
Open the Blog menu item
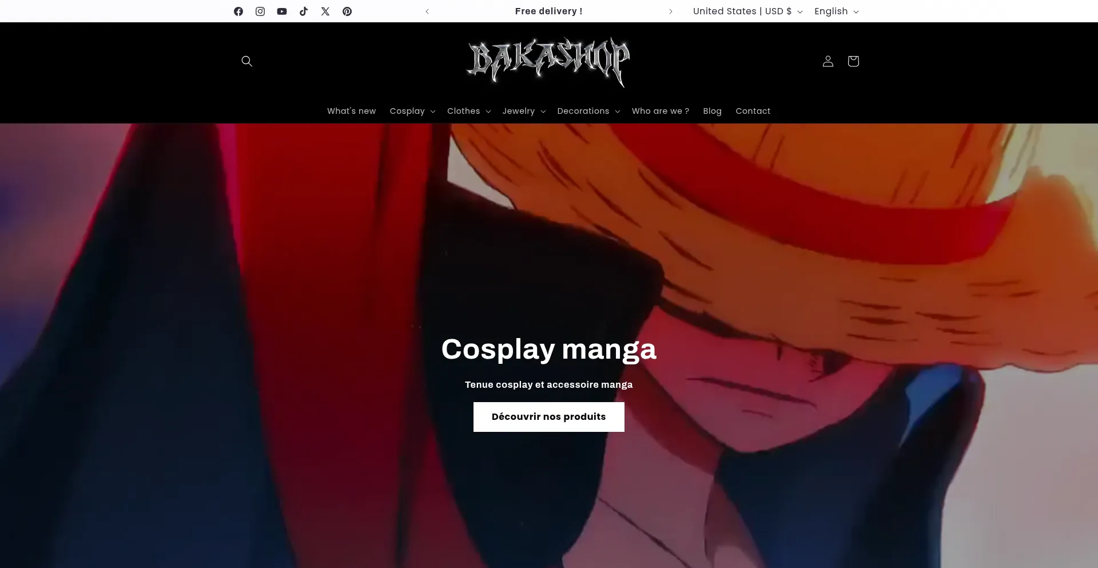pyautogui.click(x=712, y=111)
